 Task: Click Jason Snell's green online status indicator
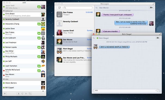[4, 7]
